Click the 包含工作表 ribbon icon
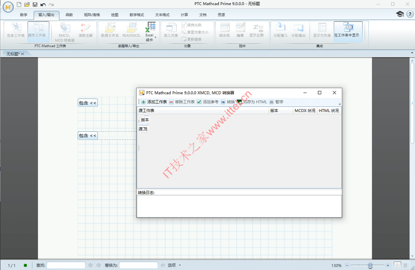The width and height of the screenshot is (415, 270). coord(16,30)
